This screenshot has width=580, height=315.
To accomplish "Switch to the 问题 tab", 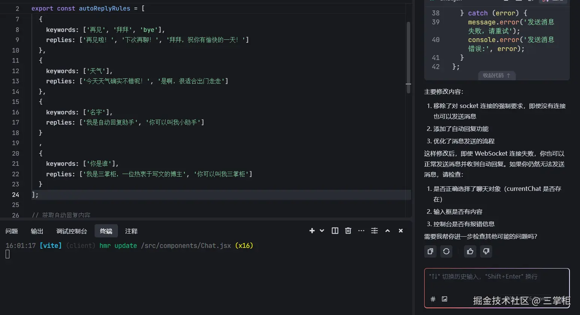I will tap(12, 231).
